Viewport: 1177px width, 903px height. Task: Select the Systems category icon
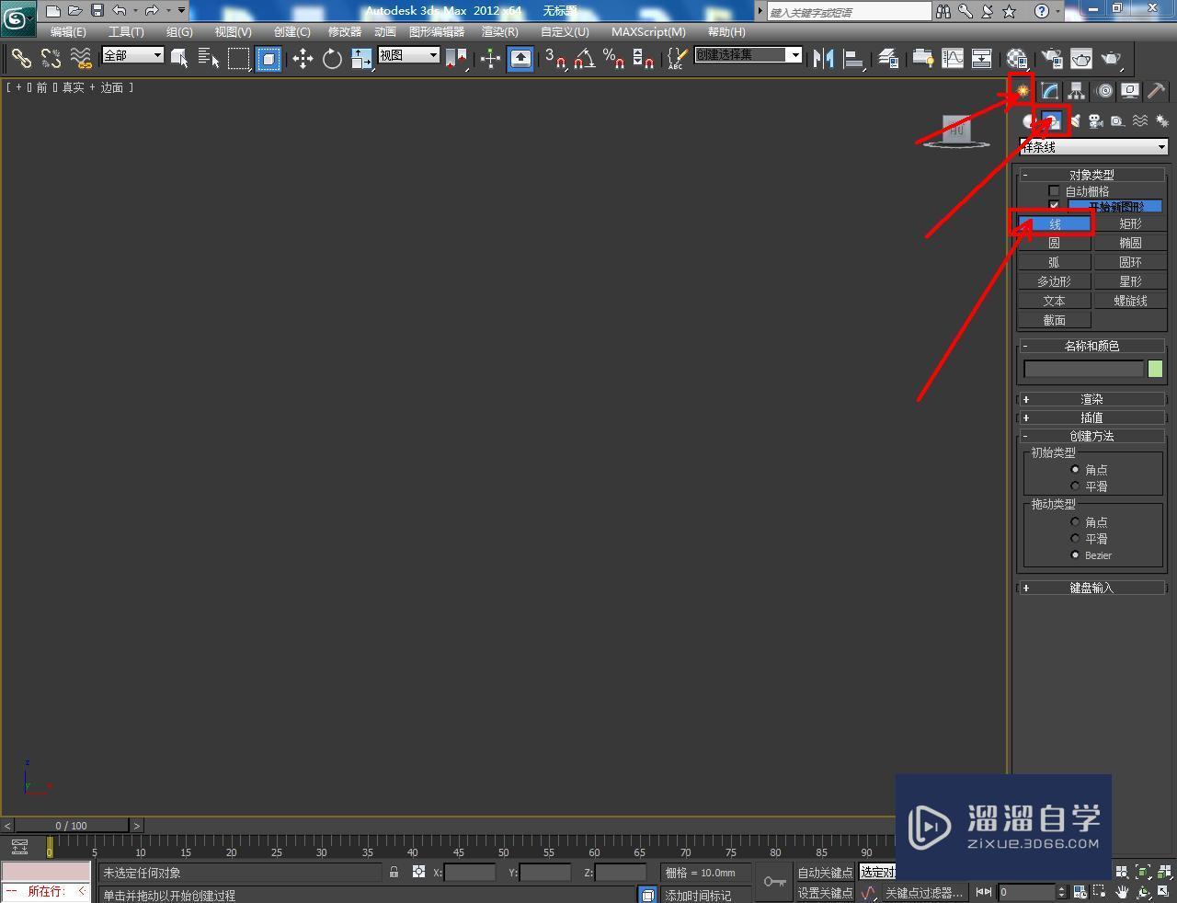coord(1161,120)
